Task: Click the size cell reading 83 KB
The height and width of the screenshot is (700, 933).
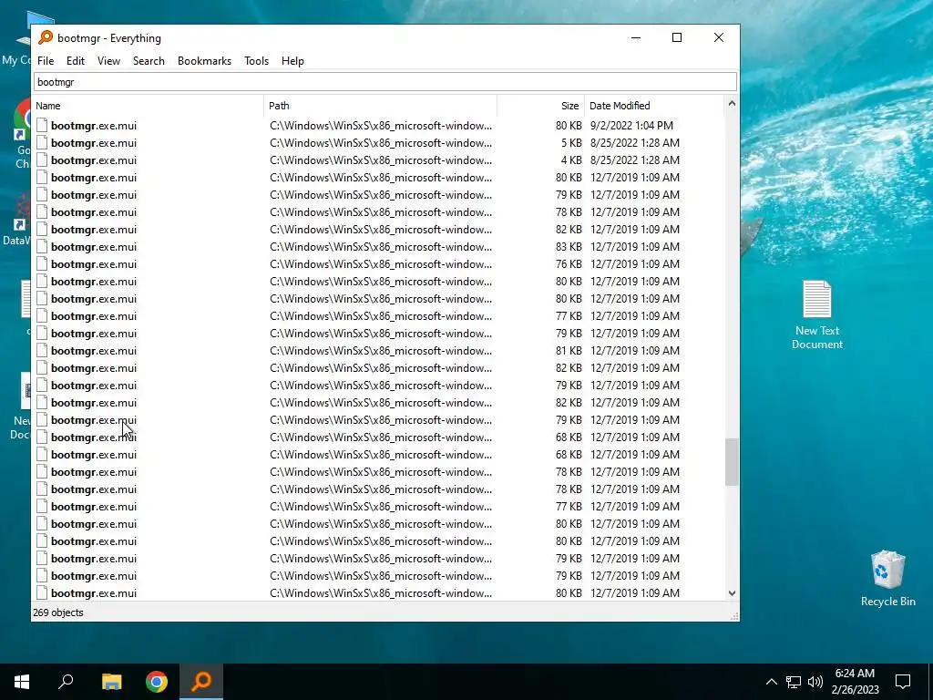Action: [569, 246]
